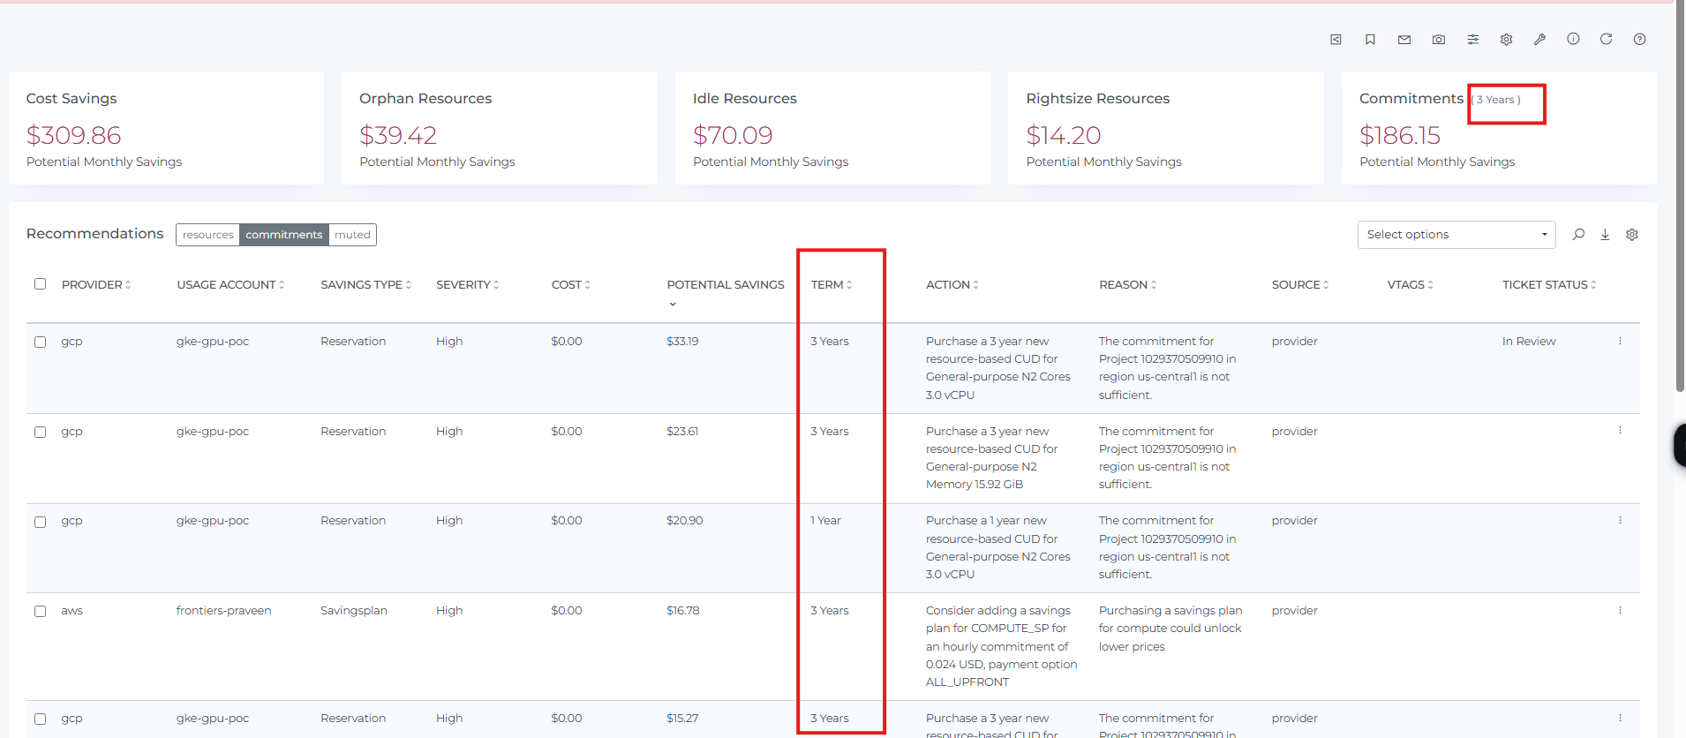
Task: Click the Orphan Resources $39.42 card
Action: [x=500, y=128]
